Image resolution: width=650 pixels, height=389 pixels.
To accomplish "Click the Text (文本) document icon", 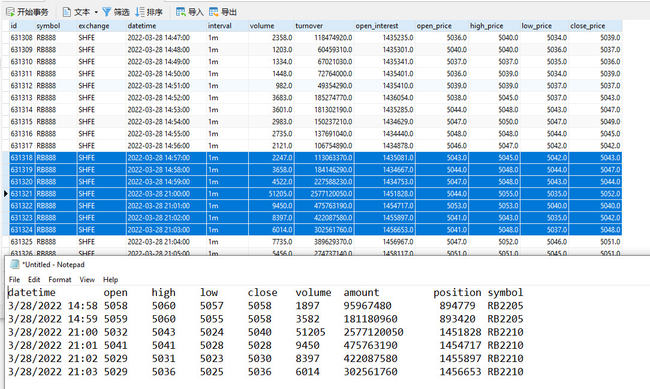I will tap(67, 12).
